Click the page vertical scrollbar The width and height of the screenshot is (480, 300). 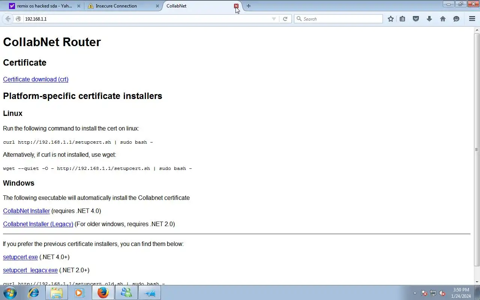[477, 150]
